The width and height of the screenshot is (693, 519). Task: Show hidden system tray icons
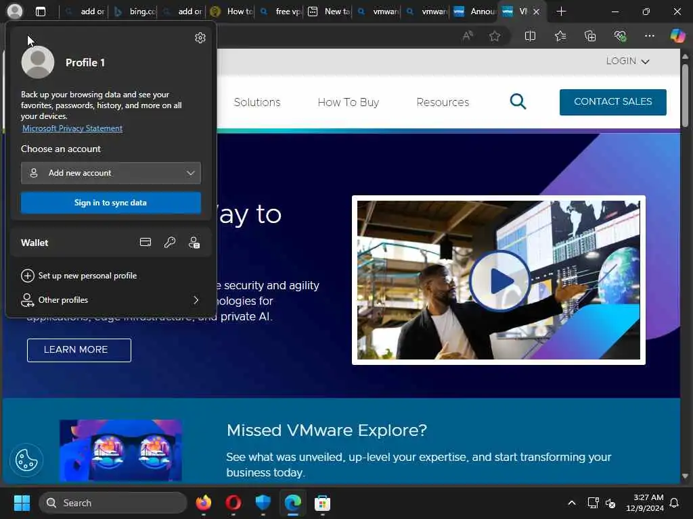point(571,503)
